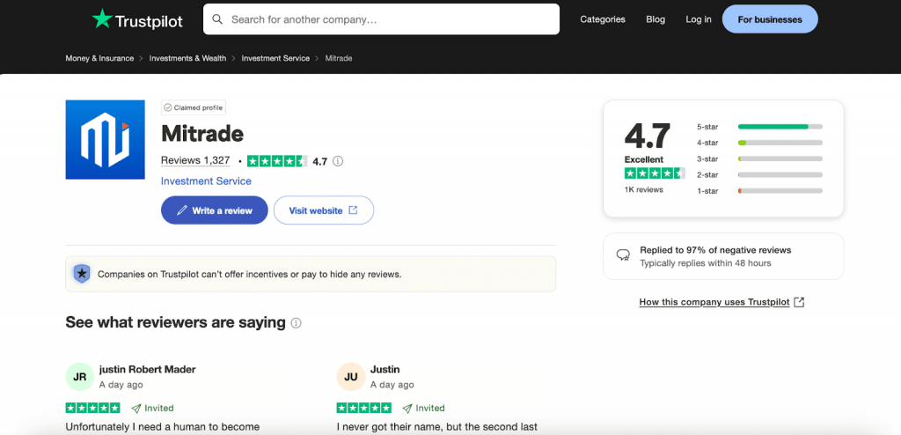The height and width of the screenshot is (435, 901).
Task: Click 'Typically replies within 48 hours' text
Action: point(706,263)
